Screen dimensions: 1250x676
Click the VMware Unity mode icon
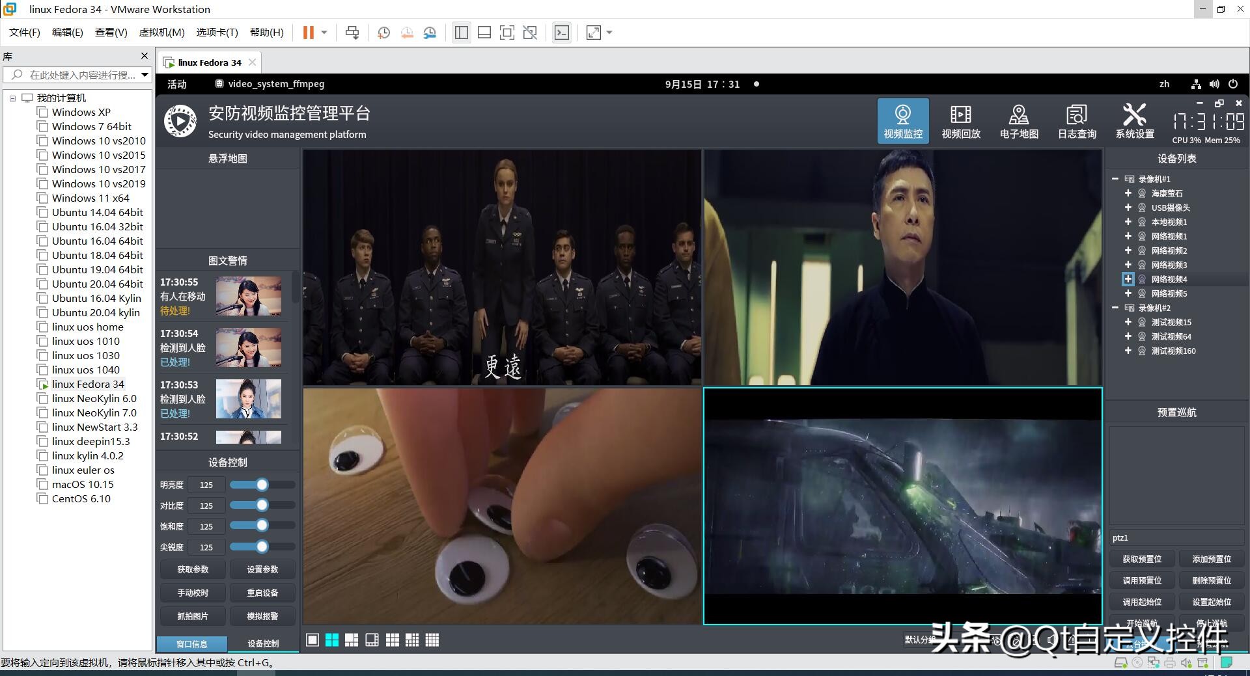530,33
